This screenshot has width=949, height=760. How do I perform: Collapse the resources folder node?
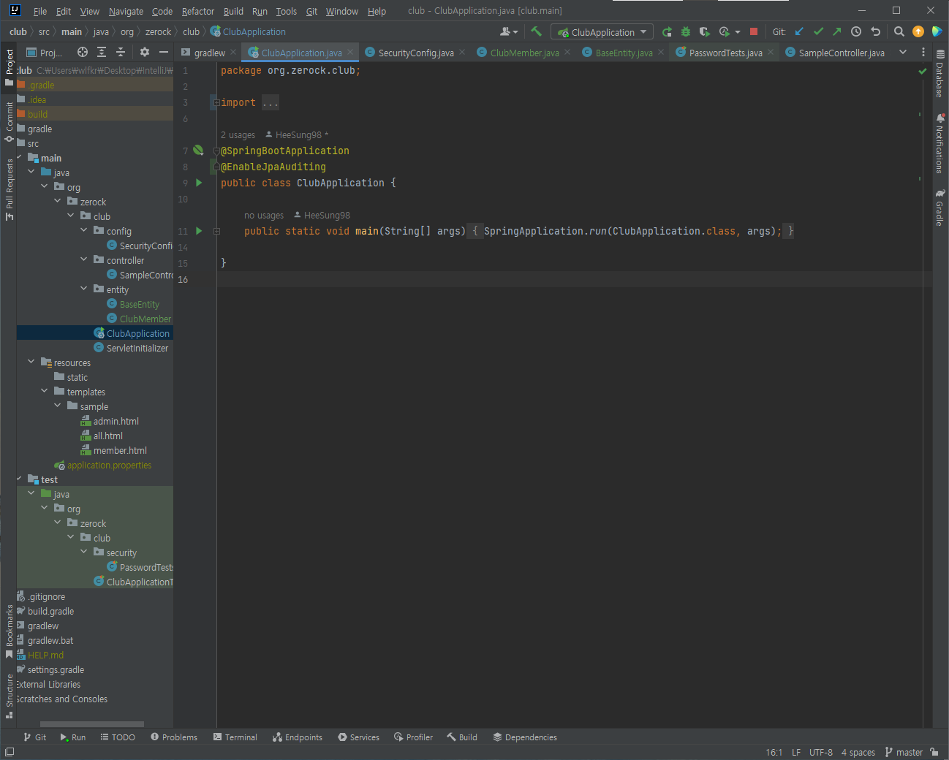point(31,362)
